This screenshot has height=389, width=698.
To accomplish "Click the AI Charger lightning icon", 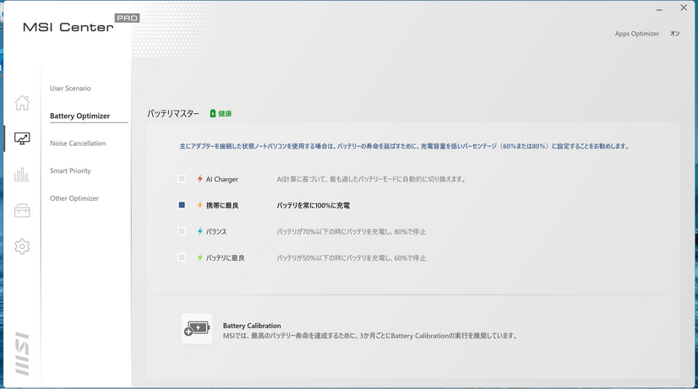I will [x=200, y=179].
